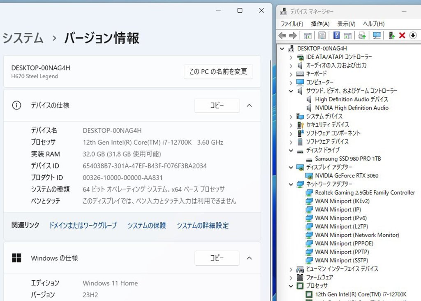The height and width of the screenshot is (301, 421).
Task: Collapse the Windows の仕様 section chevron
Action: (249, 258)
